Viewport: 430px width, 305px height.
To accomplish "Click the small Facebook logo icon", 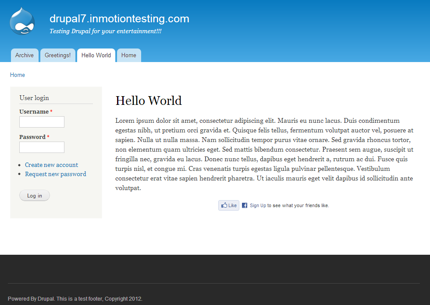I will coord(245,205).
